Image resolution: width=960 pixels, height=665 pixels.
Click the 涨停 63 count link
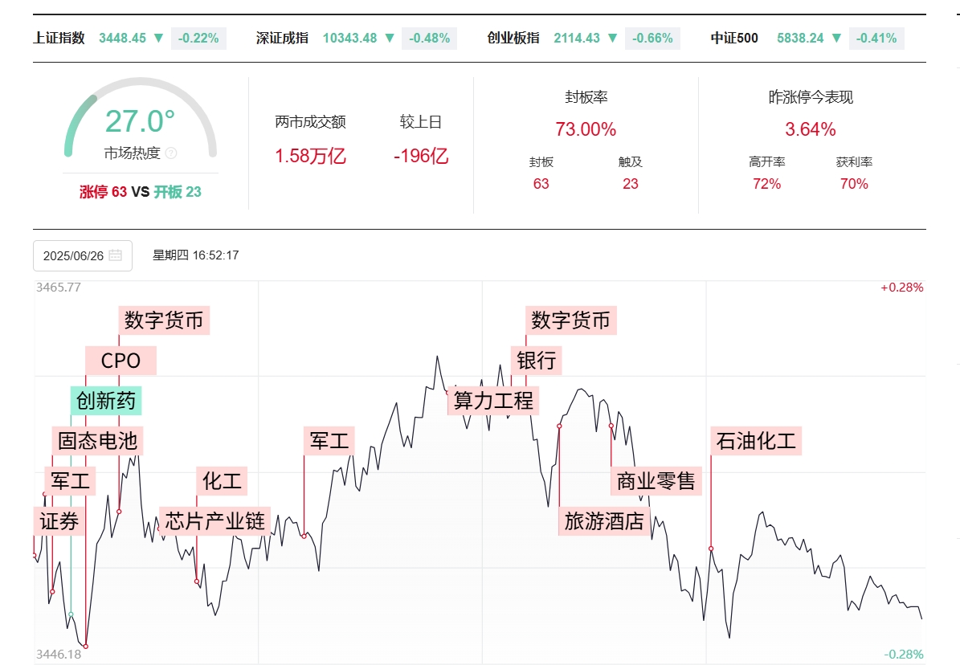[103, 192]
